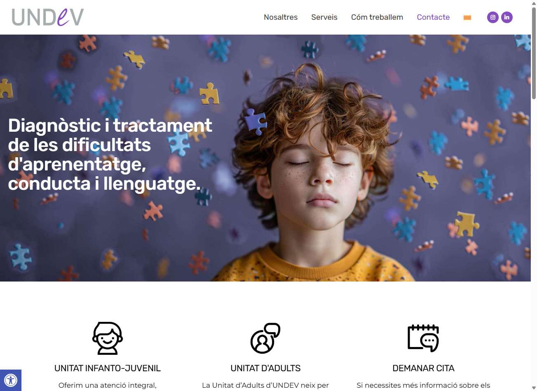Go home via the UNDEV logo
The width and height of the screenshot is (537, 391).
point(48,17)
